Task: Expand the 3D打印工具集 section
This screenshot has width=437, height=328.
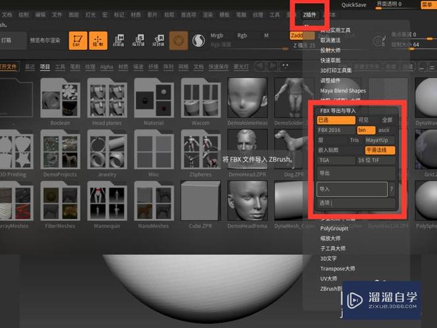Action: (336, 71)
